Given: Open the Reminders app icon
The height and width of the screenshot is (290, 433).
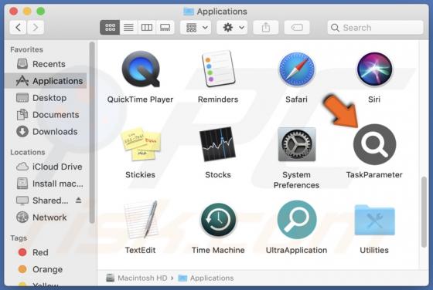Looking at the screenshot, I should [x=218, y=69].
